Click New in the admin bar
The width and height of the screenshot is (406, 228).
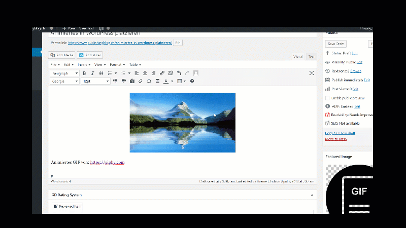(x=69, y=28)
